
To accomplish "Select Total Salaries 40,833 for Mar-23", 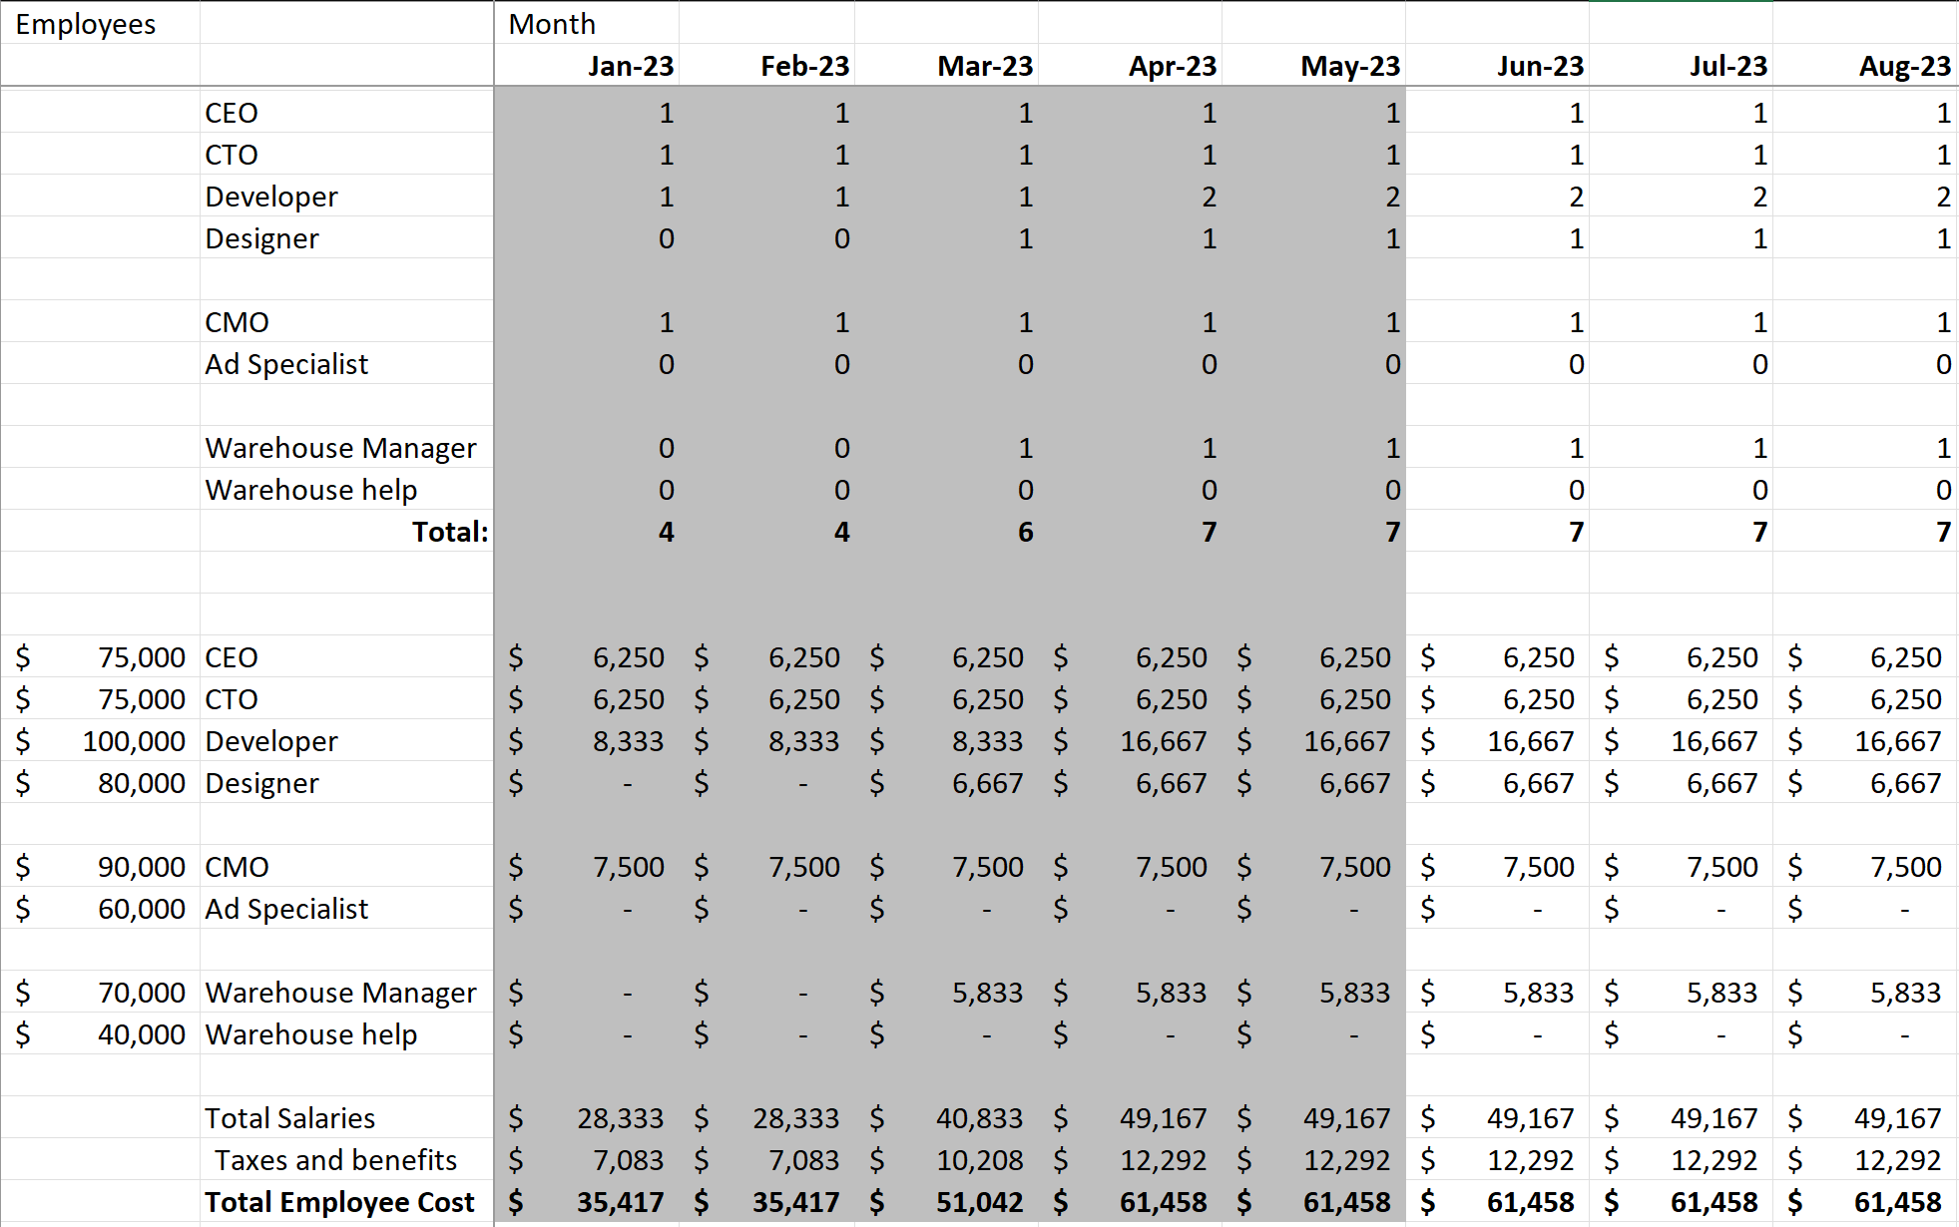I will pyautogui.click(x=946, y=1117).
